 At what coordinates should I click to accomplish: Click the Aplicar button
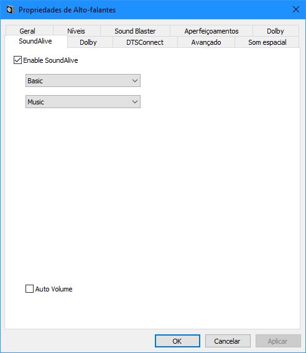tap(278, 341)
